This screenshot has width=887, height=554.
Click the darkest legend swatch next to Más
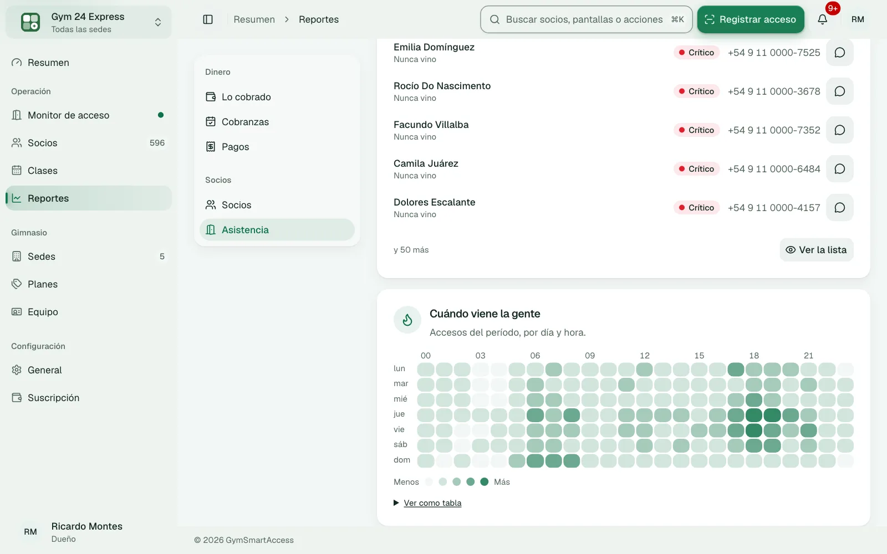pos(484,482)
